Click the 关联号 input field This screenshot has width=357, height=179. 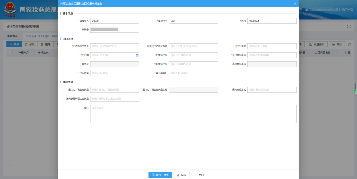point(114,30)
